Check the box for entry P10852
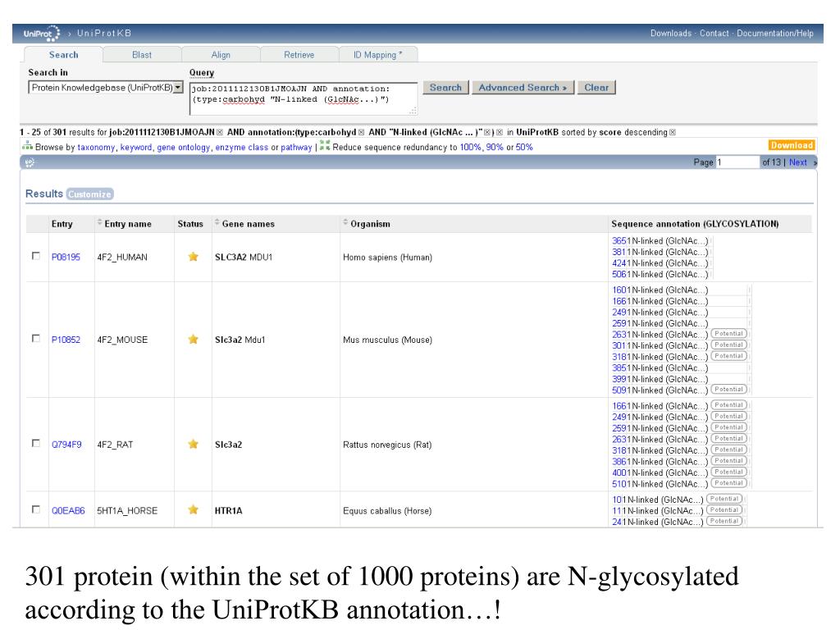Image resolution: width=840 pixels, height=630 pixels. tap(36, 339)
